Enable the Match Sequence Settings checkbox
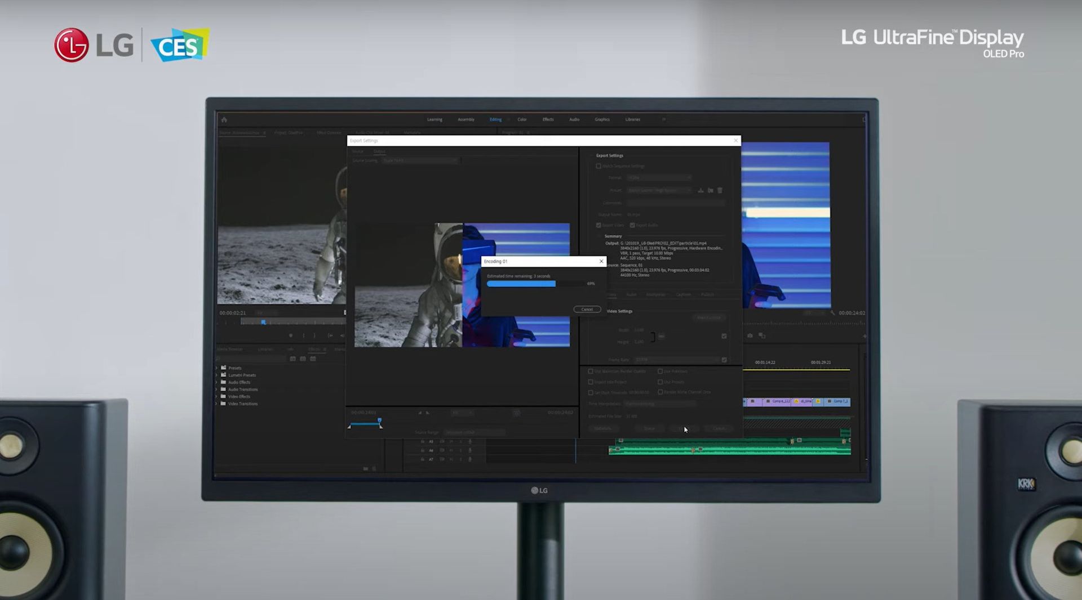Image resolution: width=1082 pixels, height=600 pixels. (x=598, y=166)
